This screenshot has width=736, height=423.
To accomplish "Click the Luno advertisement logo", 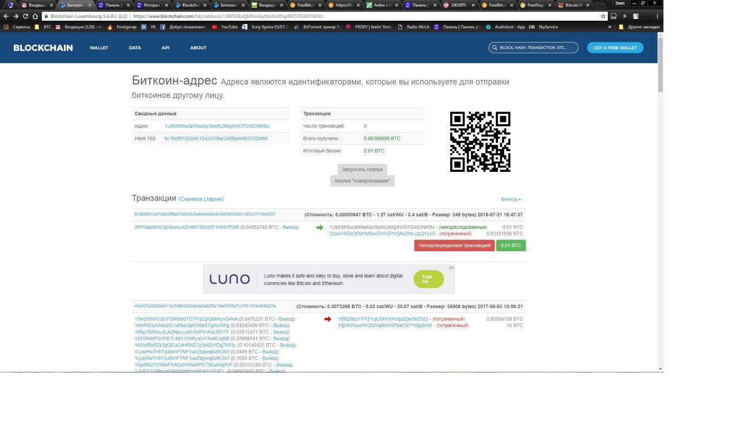I will coord(229,279).
